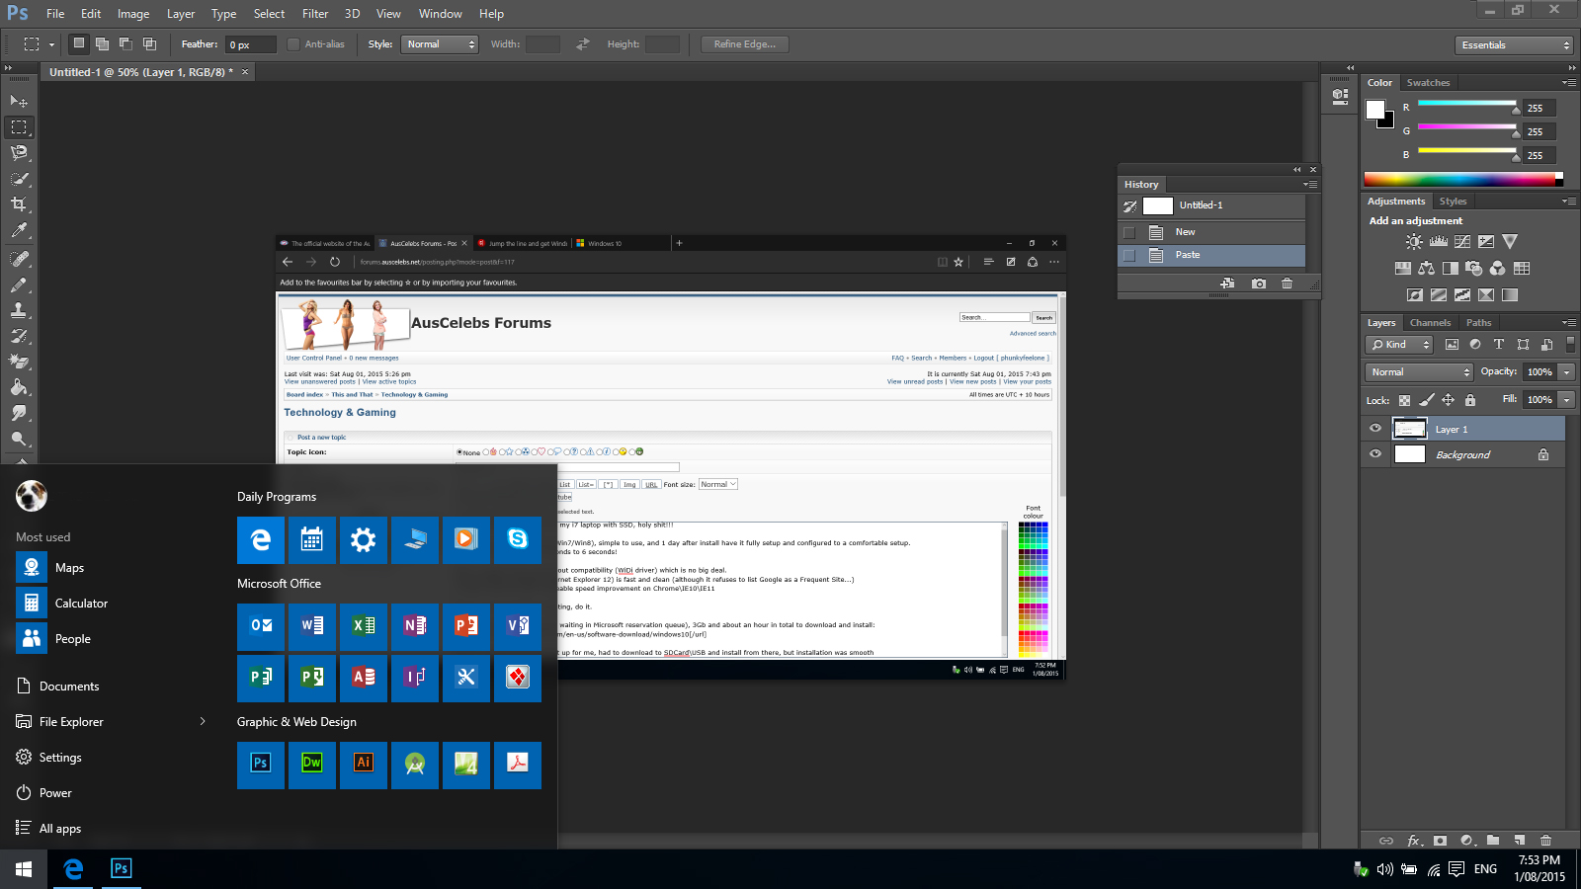Add a Vibrance adjustment
The width and height of the screenshot is (1581, 889).
(x=1510, y=242)
